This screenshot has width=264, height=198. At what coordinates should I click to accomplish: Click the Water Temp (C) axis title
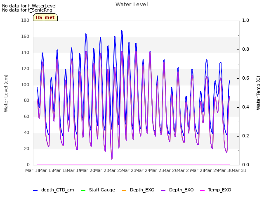tap(258, 93)
